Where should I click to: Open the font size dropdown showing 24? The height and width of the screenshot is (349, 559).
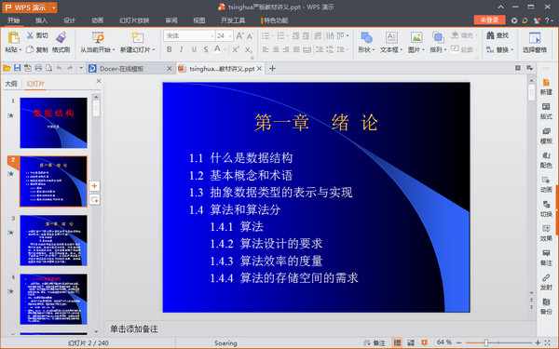click(230, 36)
